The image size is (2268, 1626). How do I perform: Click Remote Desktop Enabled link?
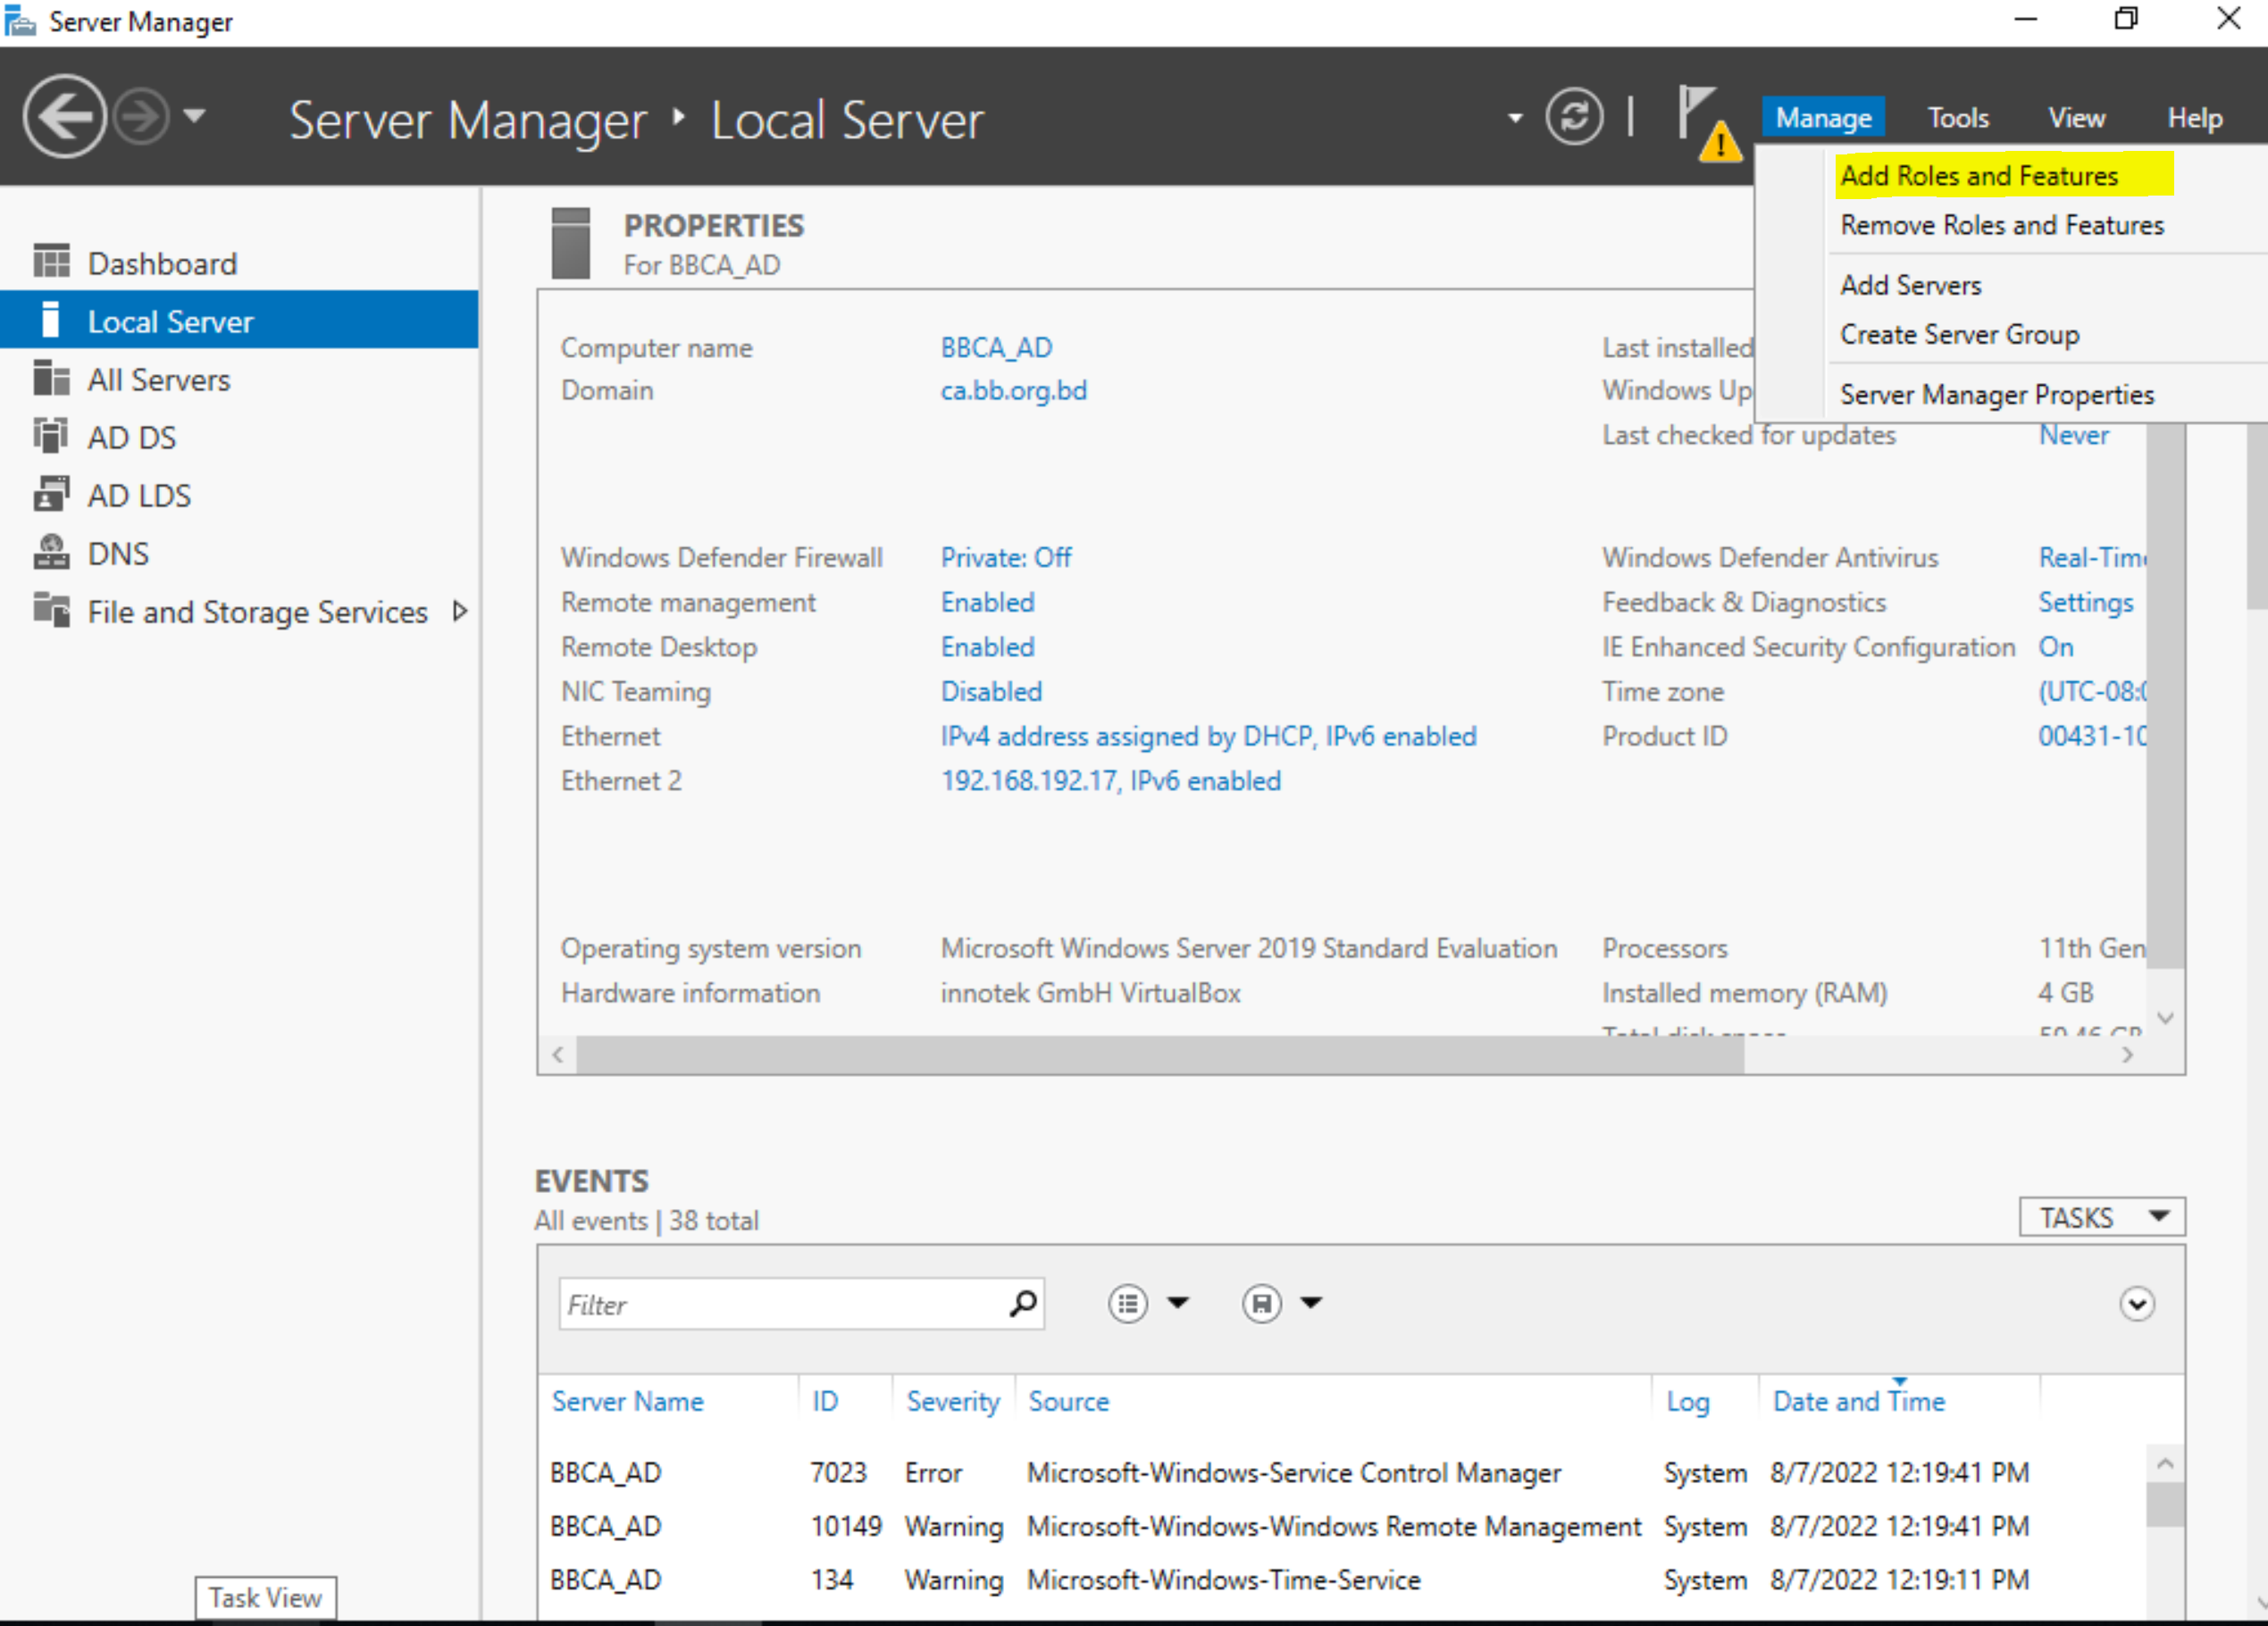[987, 646]
